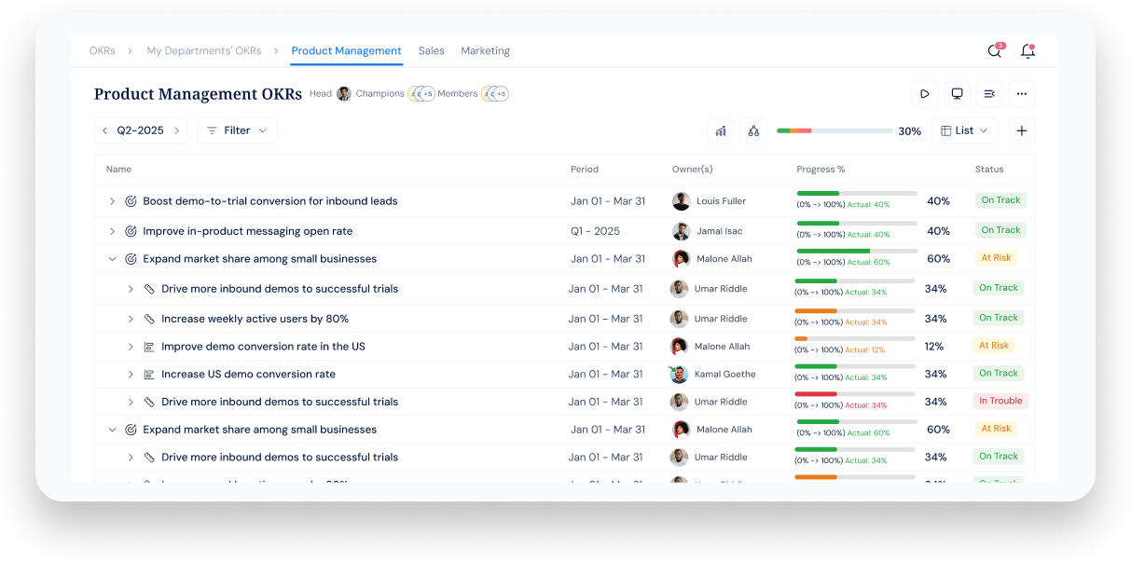Open the hierarchy tree view icon
The width and height of the screenshot is (1131, 561).
tap(753, 130)
